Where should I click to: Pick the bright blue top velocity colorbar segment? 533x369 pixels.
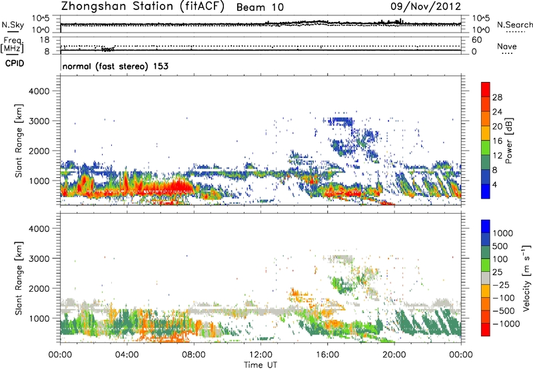tap(486, 226)
